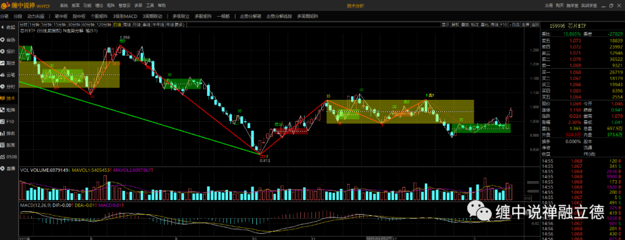Viewport: 625px width, 240px height.
Task: Select the 一根筋 toolbar item
Action: (223, 16)
